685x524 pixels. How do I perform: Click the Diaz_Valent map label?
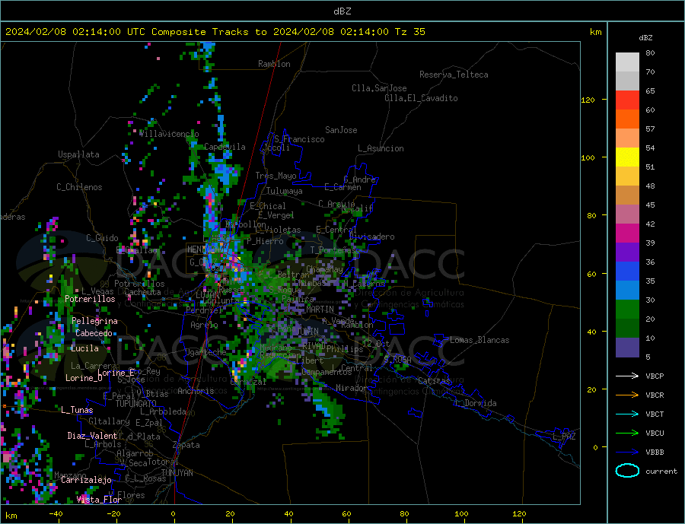(x=92, y=436)
